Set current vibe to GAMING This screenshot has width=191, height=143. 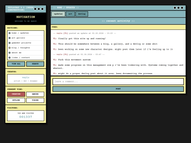[x=35, y=94]
